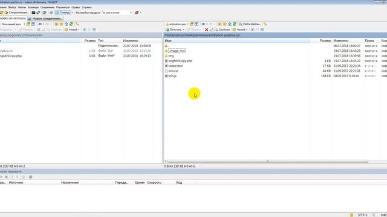Select local file imgMinCopy.php
This screenshot has width=387, height=217.
[11, 56]
